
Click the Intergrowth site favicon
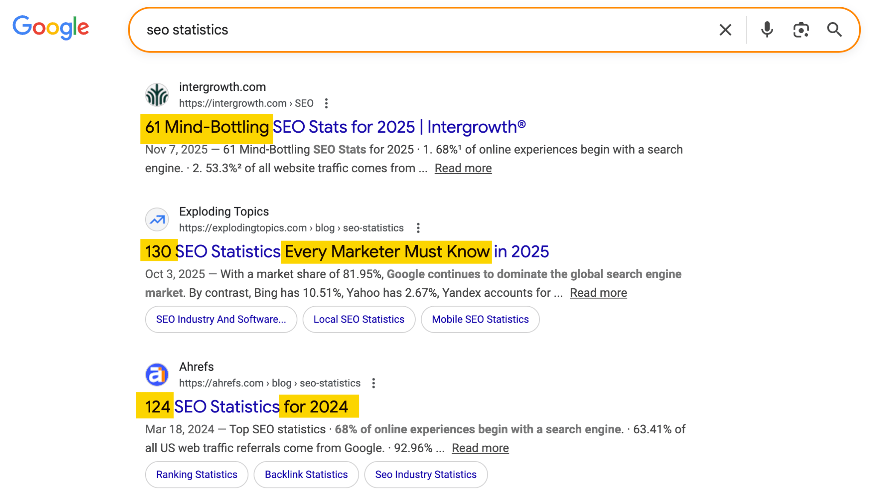(x=157, y=94)
